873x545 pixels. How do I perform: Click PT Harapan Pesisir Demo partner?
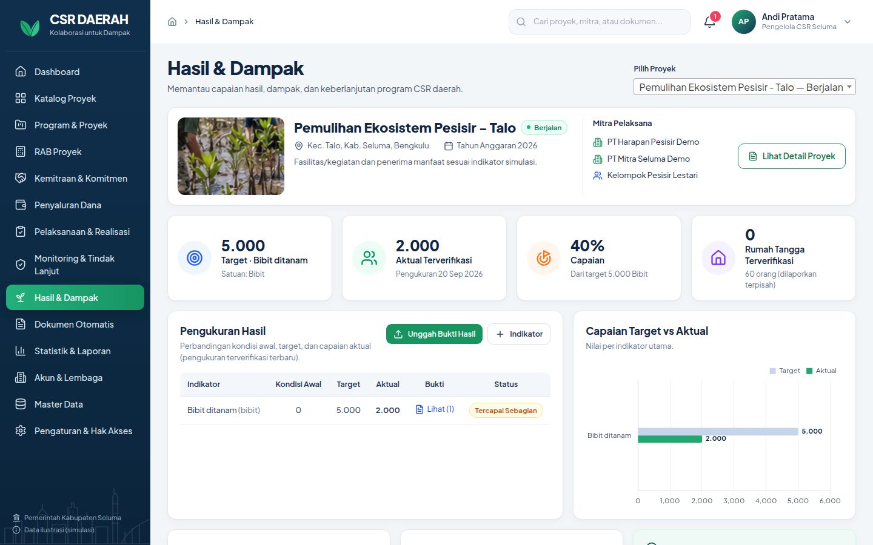[x=653, y=142]
